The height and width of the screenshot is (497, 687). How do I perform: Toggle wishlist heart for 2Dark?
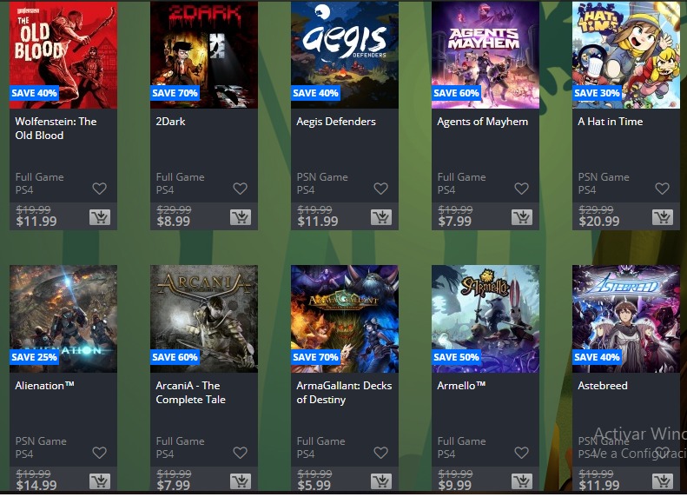240,189
